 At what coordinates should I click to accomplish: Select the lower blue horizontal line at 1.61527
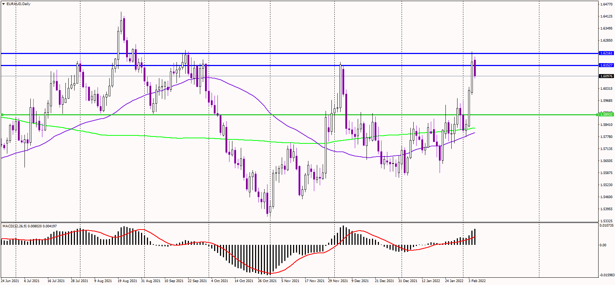tap(300, 65)
